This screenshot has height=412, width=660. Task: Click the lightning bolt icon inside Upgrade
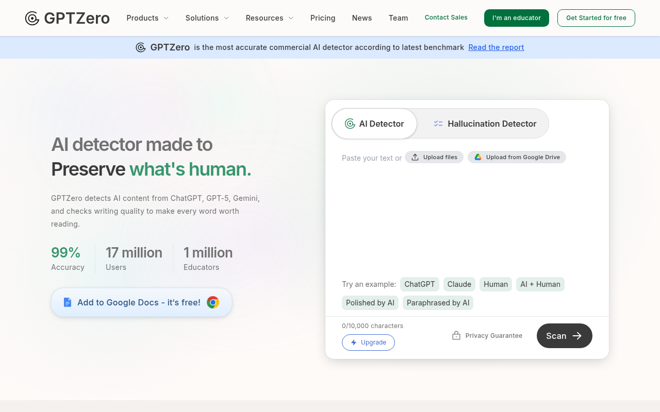353,342
